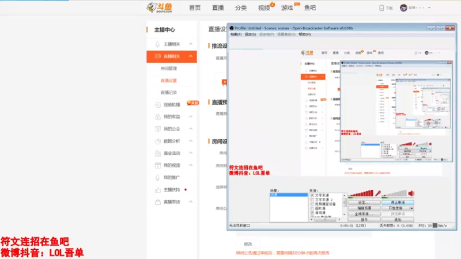461x259 pixels.
Task: Expand the 直播带货 sidebar section chevron
Action: tap(191, 202)
